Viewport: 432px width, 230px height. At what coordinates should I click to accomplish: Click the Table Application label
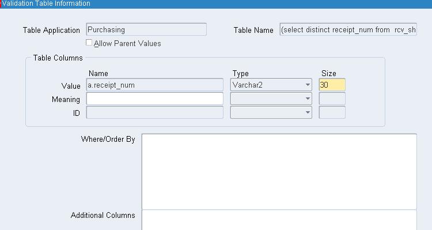click(51, 31)
